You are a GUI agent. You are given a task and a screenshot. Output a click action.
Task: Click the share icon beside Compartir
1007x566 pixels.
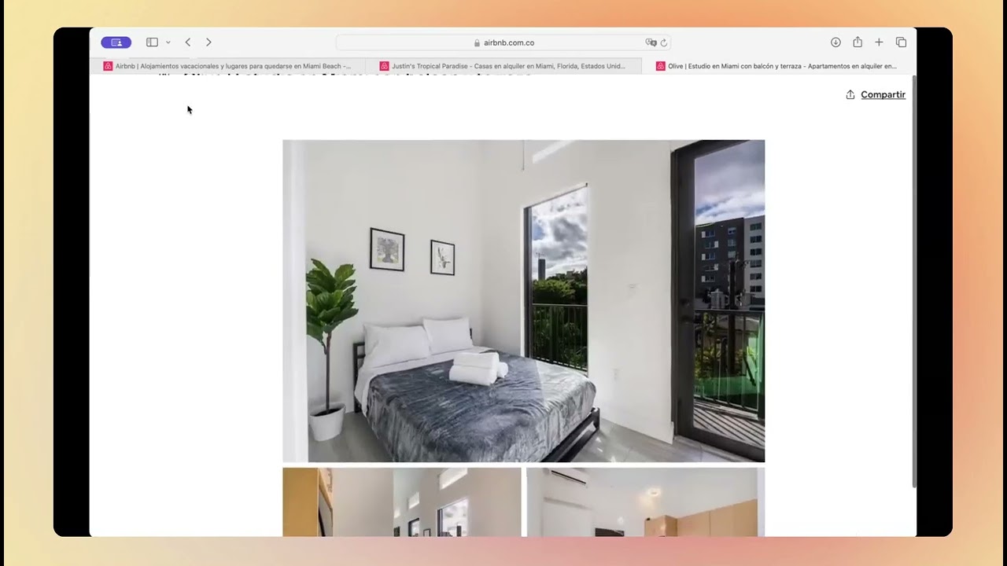[x=850, y=94]
